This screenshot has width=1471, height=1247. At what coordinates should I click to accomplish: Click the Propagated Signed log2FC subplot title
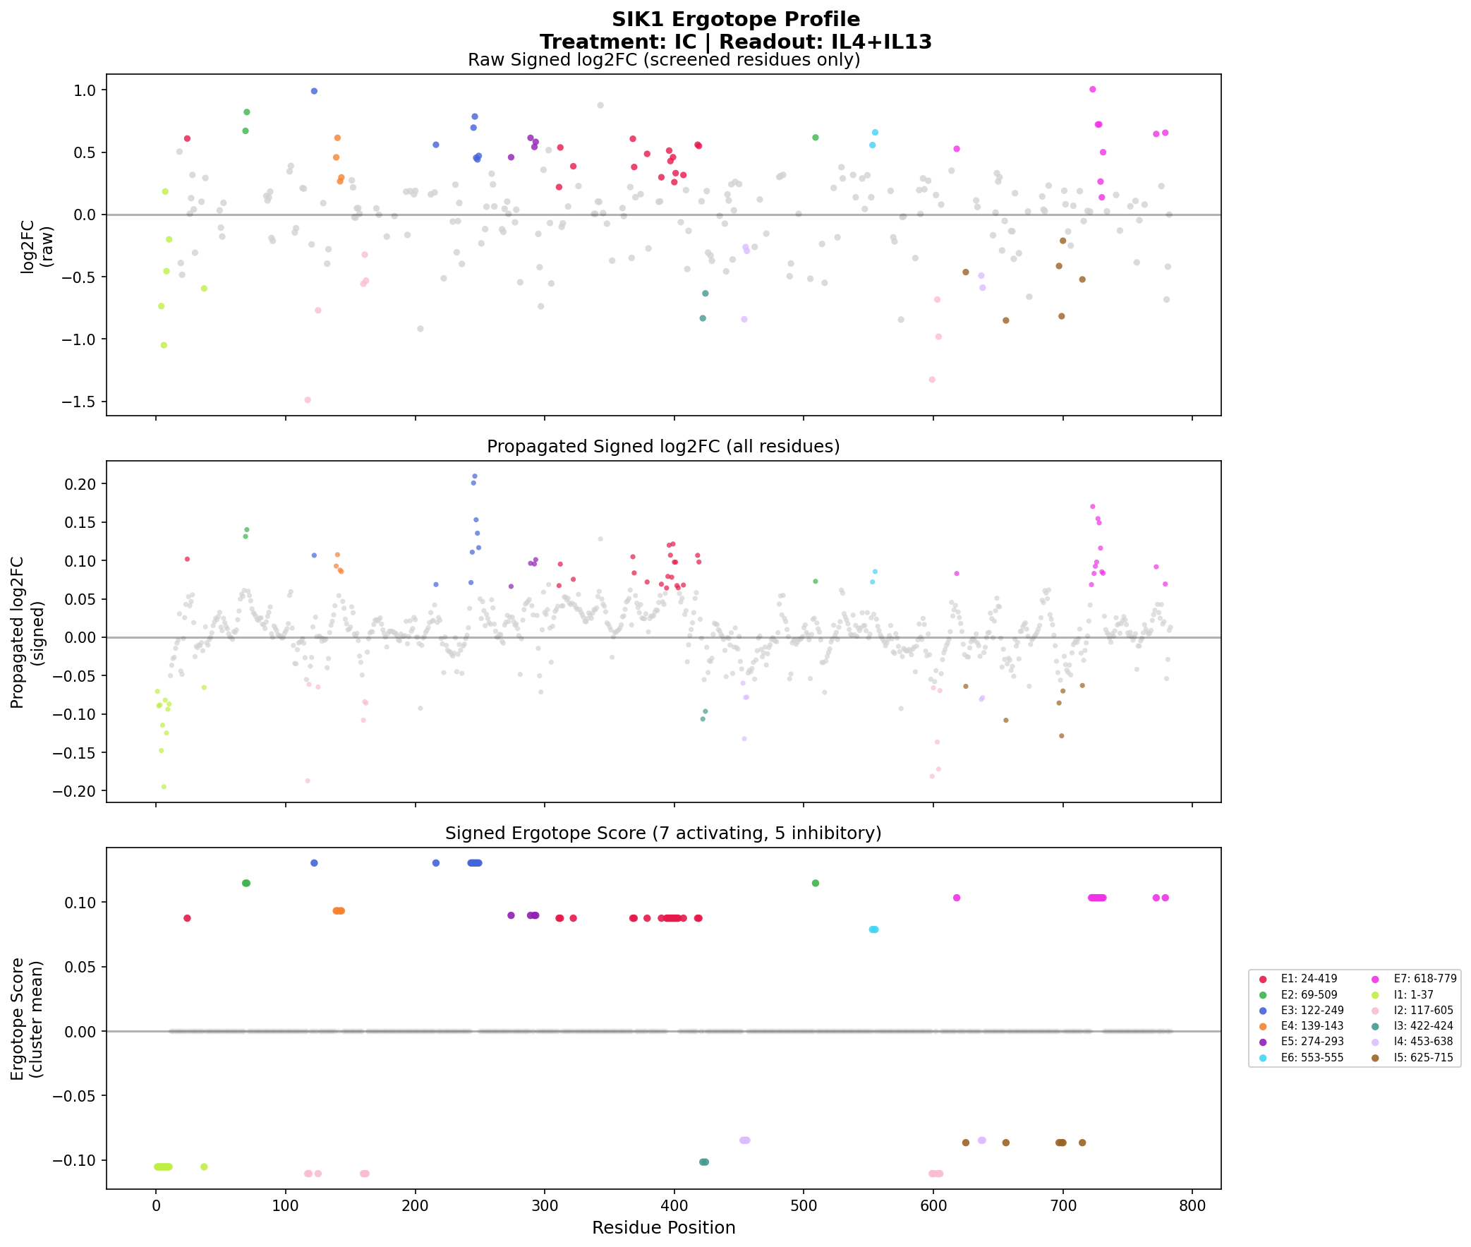pos(662,447)
